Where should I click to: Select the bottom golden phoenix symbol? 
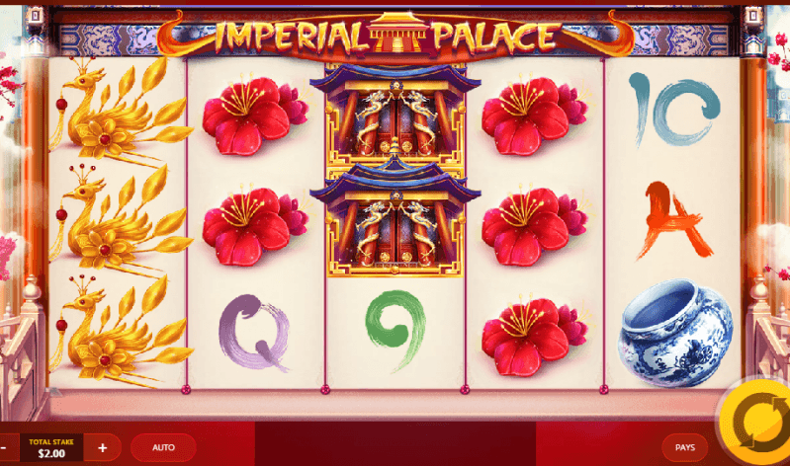click(x=121, y=331)
